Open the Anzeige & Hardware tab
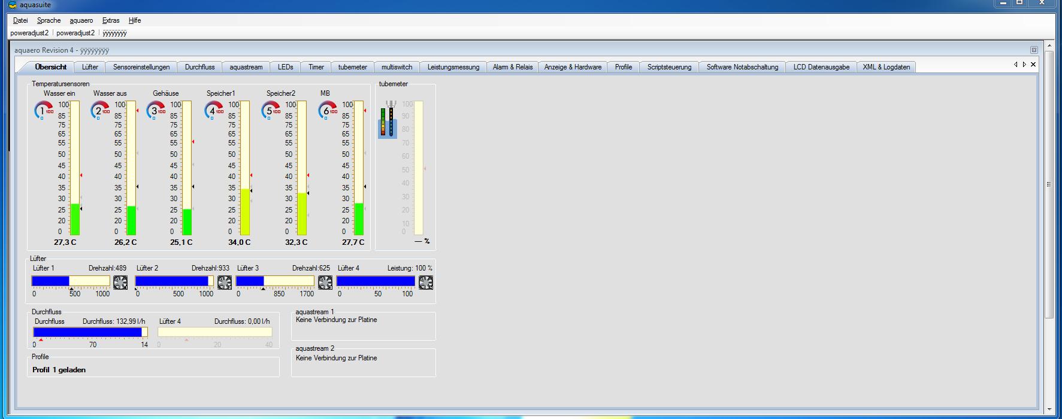This screenshot has height=419, width=1062. [x=573, y=67]
